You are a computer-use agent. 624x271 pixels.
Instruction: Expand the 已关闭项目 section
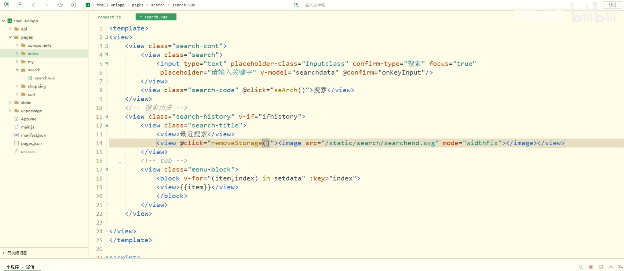pos(3,253)
